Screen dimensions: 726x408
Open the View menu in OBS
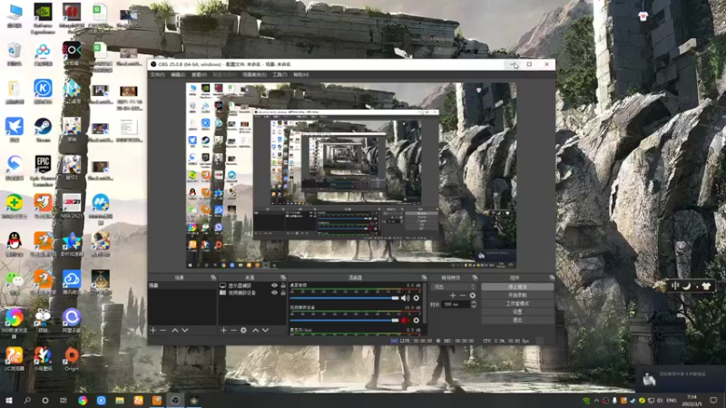pyautogui.click(x=199, y=74)
